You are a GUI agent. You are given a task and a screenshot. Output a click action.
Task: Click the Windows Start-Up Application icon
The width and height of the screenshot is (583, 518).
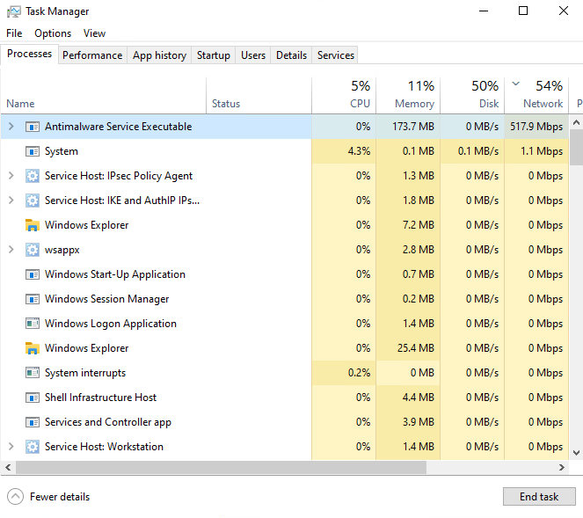pyautogui.click(x=33, y=274)
